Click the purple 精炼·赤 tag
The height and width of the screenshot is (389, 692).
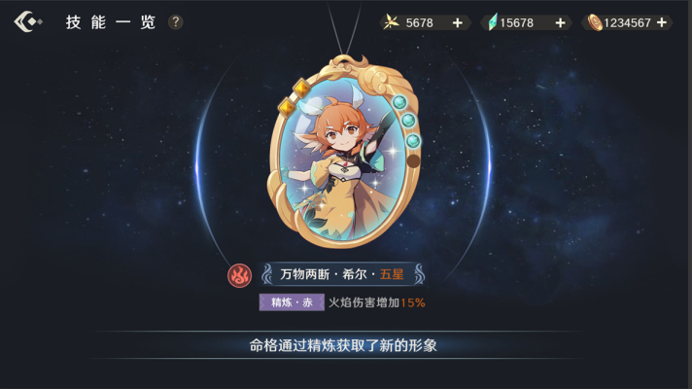292,302
